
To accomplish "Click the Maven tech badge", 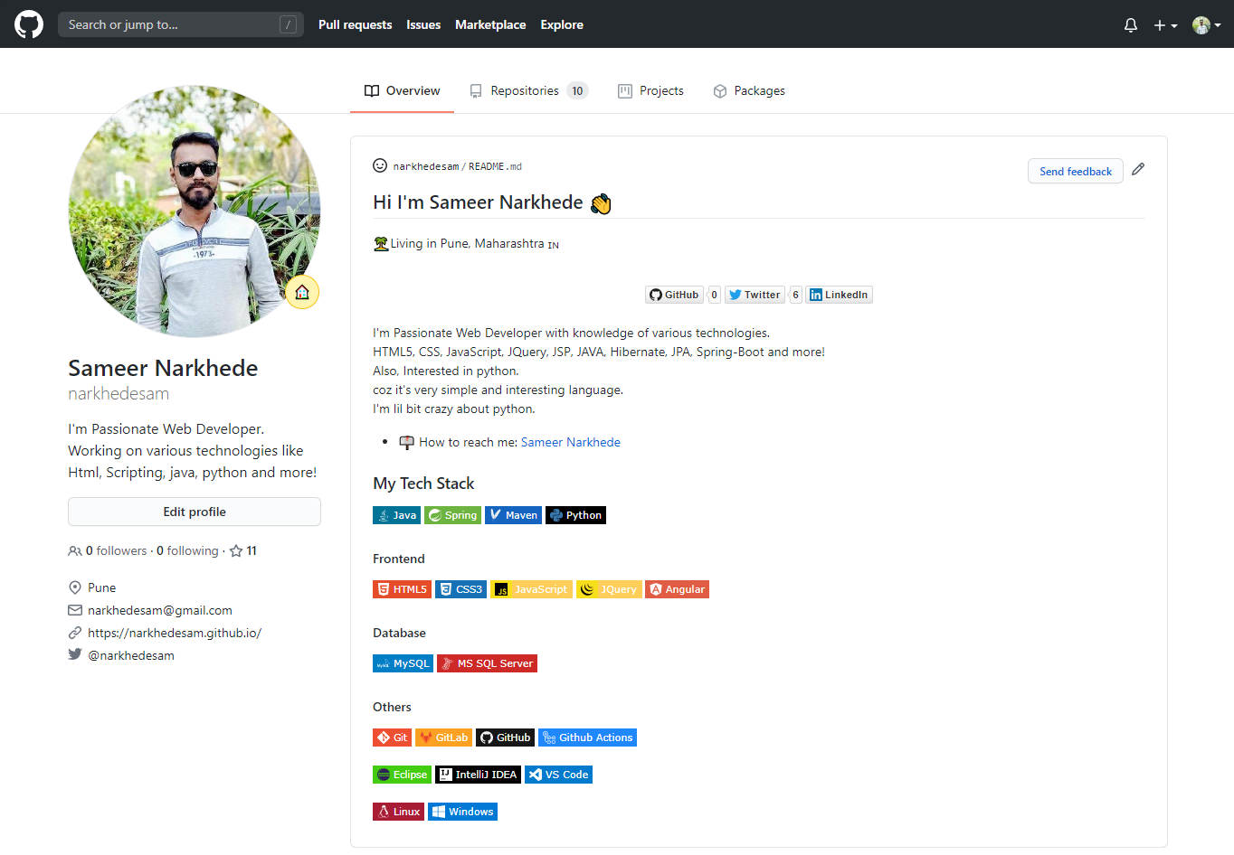I will 513,515.
